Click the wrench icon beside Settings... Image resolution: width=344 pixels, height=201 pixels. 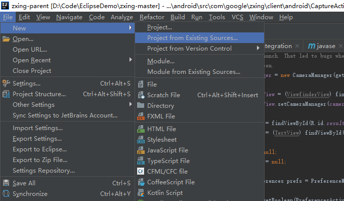click(6, 84)
